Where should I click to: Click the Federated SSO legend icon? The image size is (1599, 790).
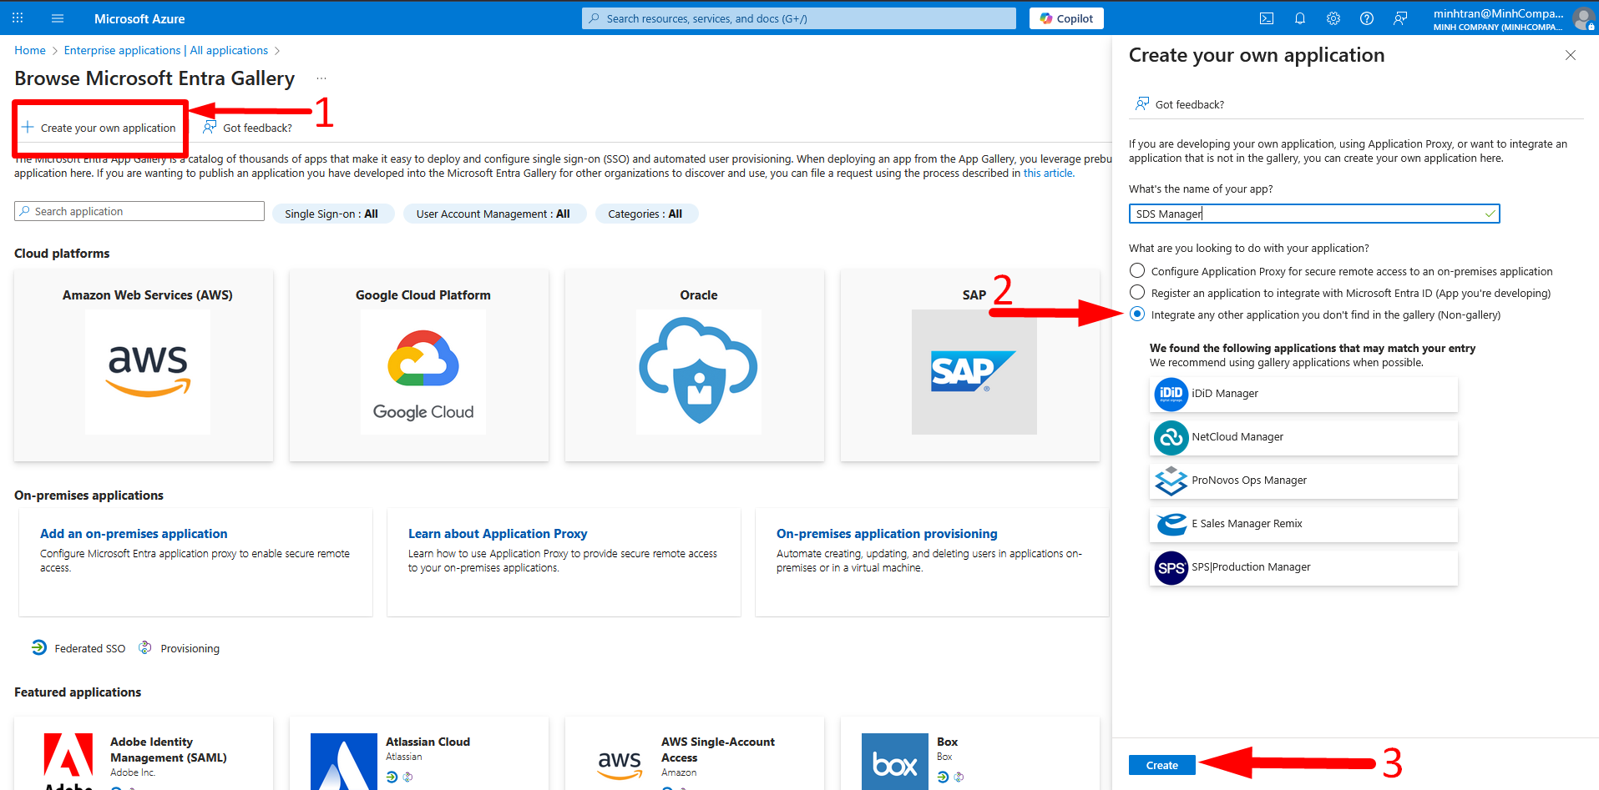click(x=39, y=647)
